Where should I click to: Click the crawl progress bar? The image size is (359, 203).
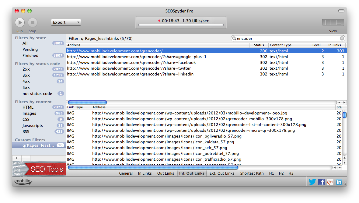181,25
